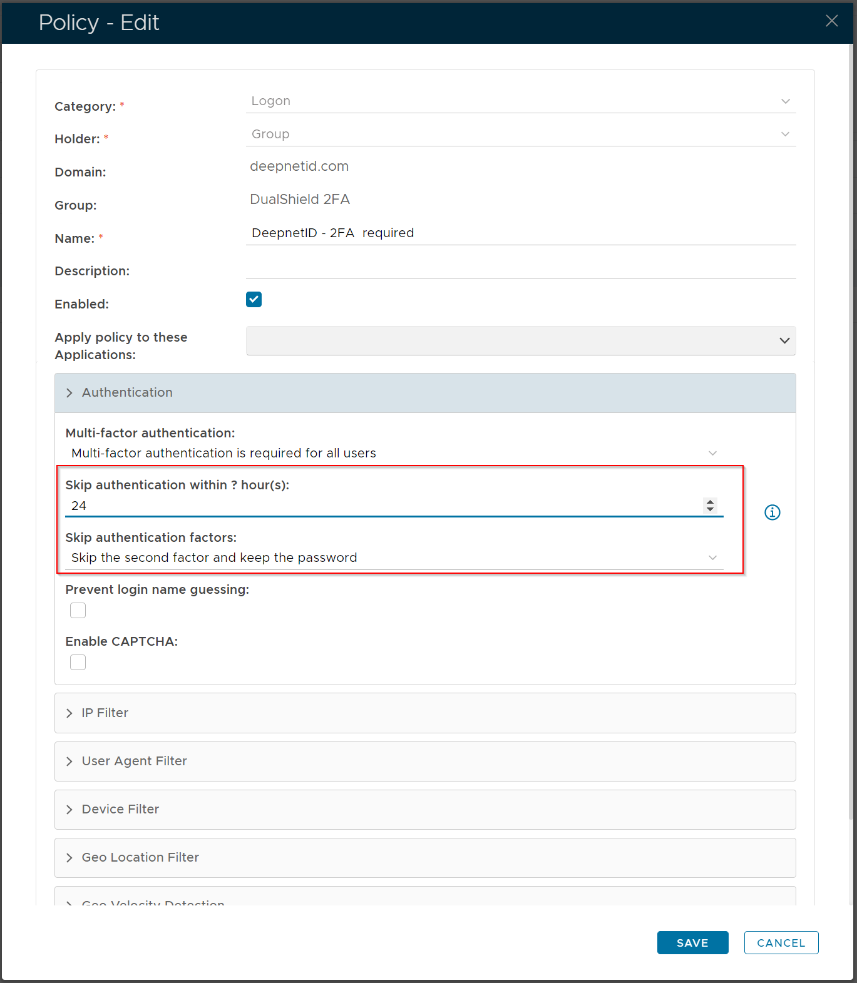The image size is (857, 983).
Task: Open Multi-factor authentication dropdown
Action: coord(394,453)
